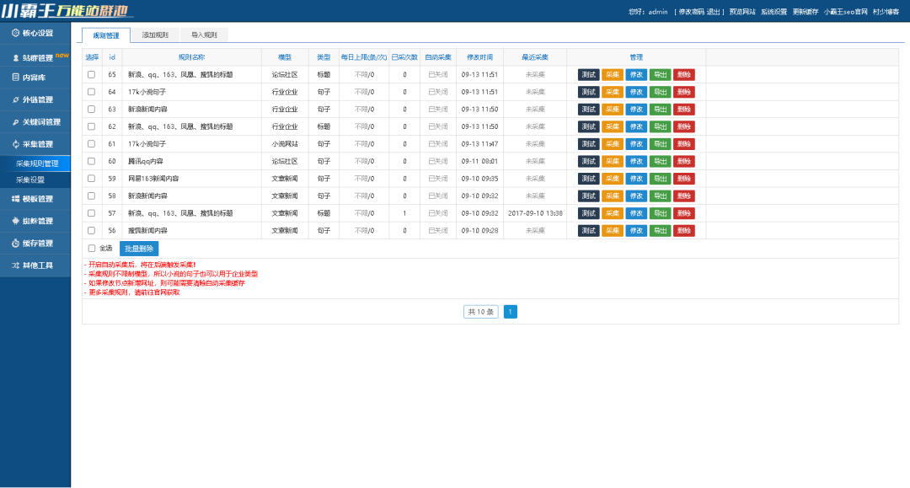Go to pagination page 1
Image resolution: width=910 pixels, height=488 pixels.
point(511,312)
